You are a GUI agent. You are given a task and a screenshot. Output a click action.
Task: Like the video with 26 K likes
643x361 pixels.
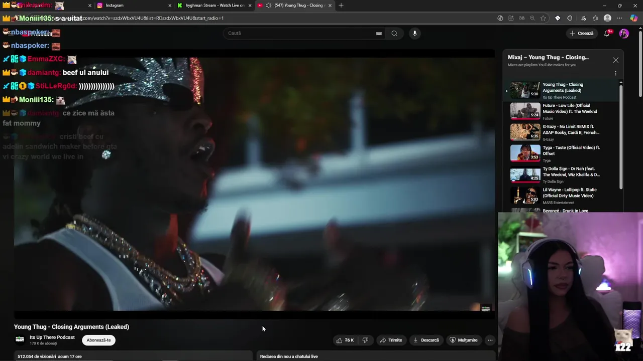pyautogui.click(x=345, y=340)
